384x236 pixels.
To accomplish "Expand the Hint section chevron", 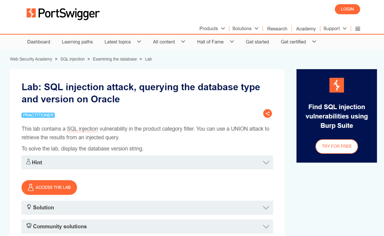I will coord(266,163).
